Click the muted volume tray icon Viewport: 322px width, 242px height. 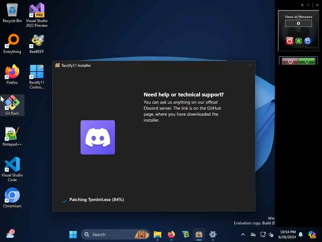point(271,234)
